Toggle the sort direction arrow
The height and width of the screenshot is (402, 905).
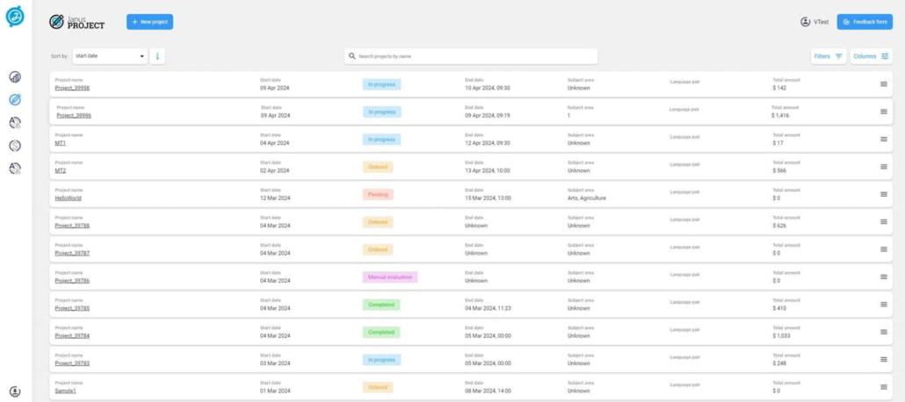pyautogui.click(x=158, y=56)
